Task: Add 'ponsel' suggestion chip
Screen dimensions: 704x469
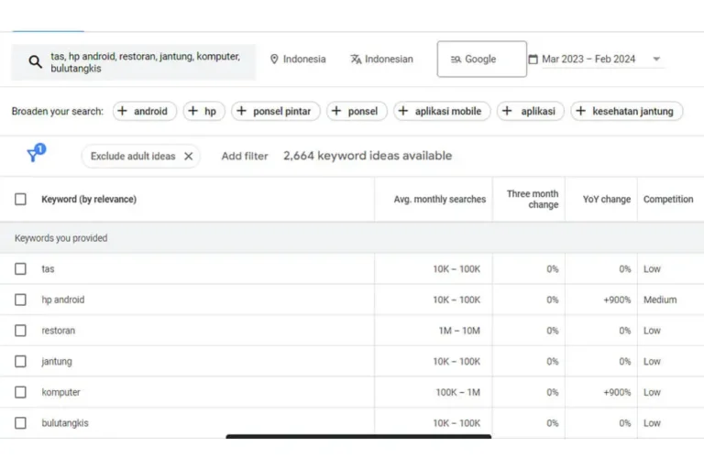Action: (x=357, y=111)
